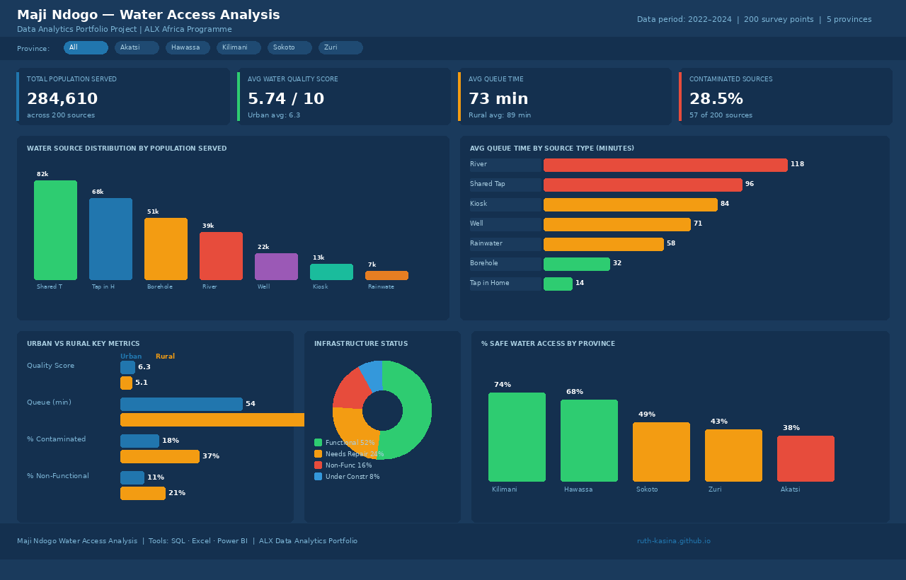
Task: Click the Urban avg: 6.3 subtext
Action: coord(274,115)
